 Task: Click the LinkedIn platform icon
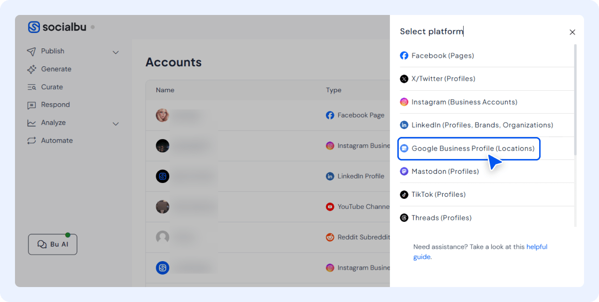point(404,125)
